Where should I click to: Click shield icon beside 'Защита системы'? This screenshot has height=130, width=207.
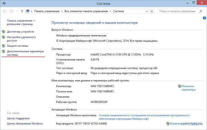tap(3, 46)
